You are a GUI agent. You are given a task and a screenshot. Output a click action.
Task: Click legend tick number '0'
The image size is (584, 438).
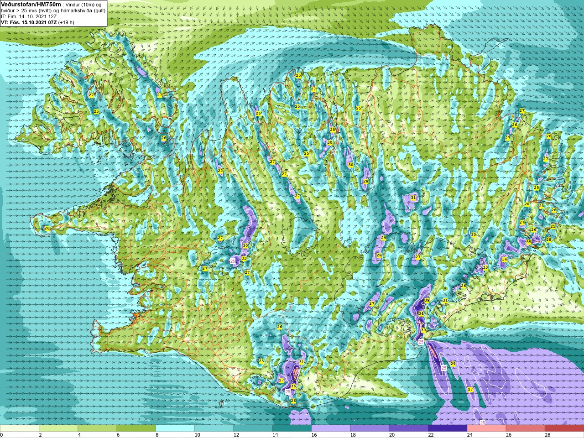tap(2, 435)
